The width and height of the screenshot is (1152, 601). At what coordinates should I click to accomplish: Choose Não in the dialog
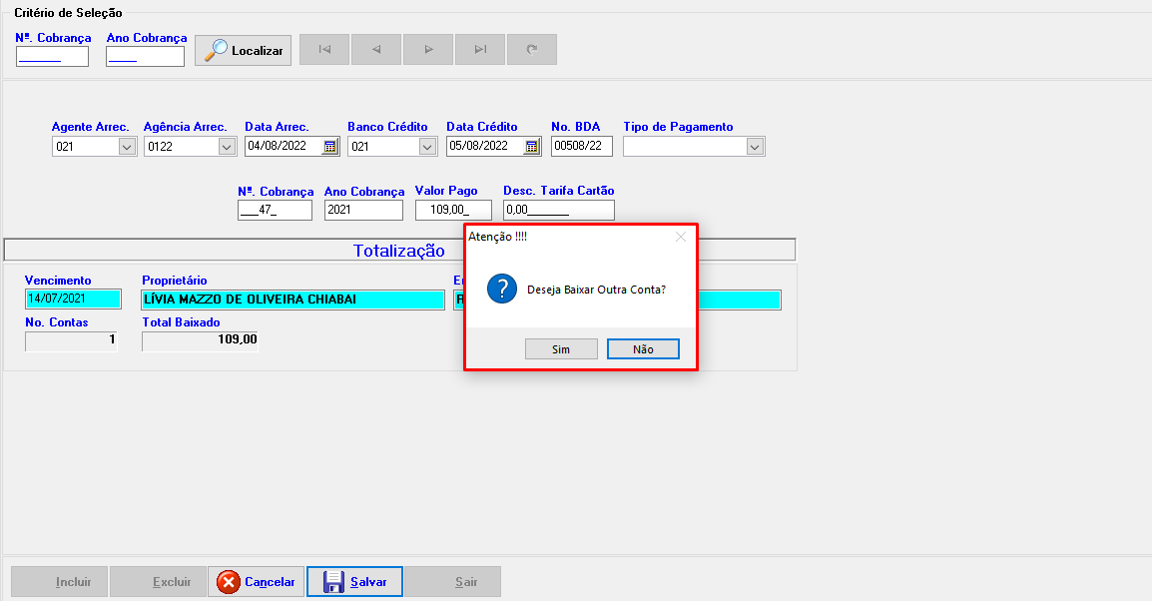click(643, 349)
